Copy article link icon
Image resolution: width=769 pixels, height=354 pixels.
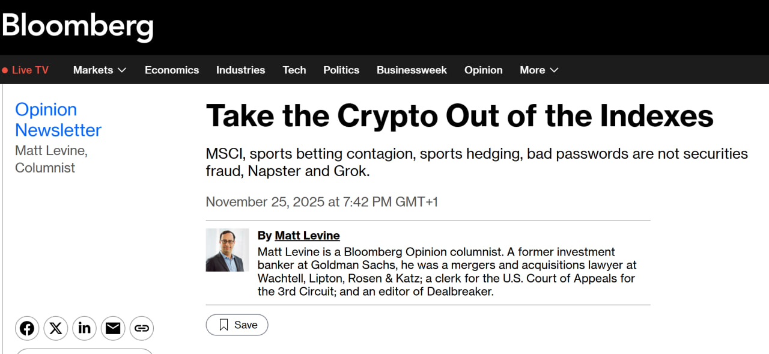(x=142, y=328)
